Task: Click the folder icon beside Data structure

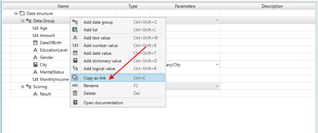Action: (x=22, y=13)
